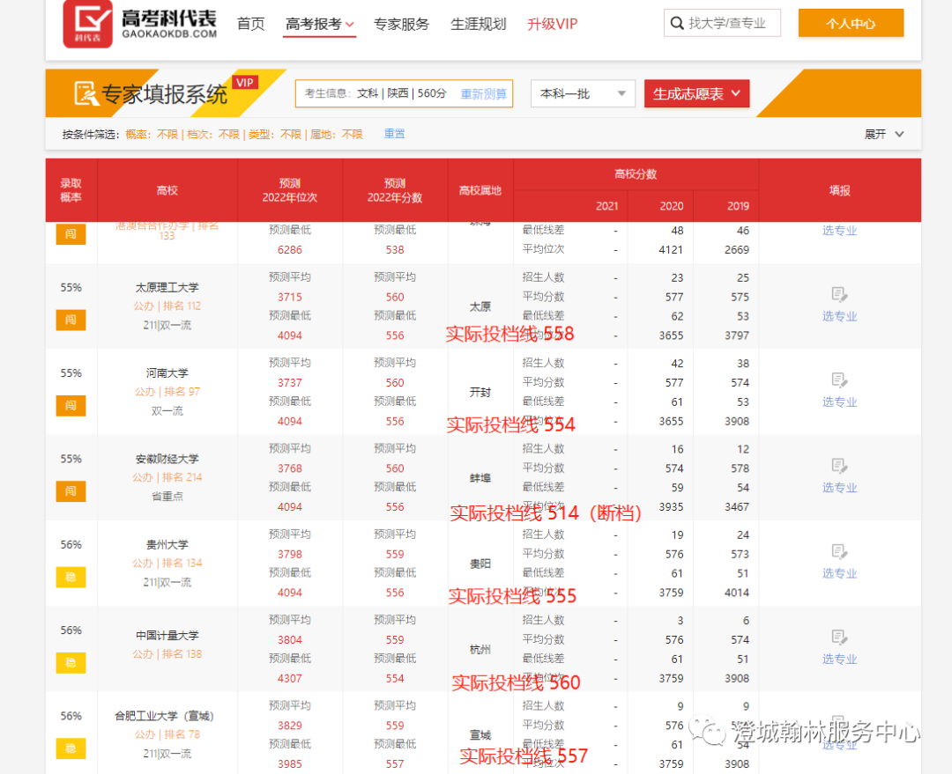This screenshot has width=952, height=774.
Task: Click the fill-in form icon for 河南大学
Action: click(839, 380)
